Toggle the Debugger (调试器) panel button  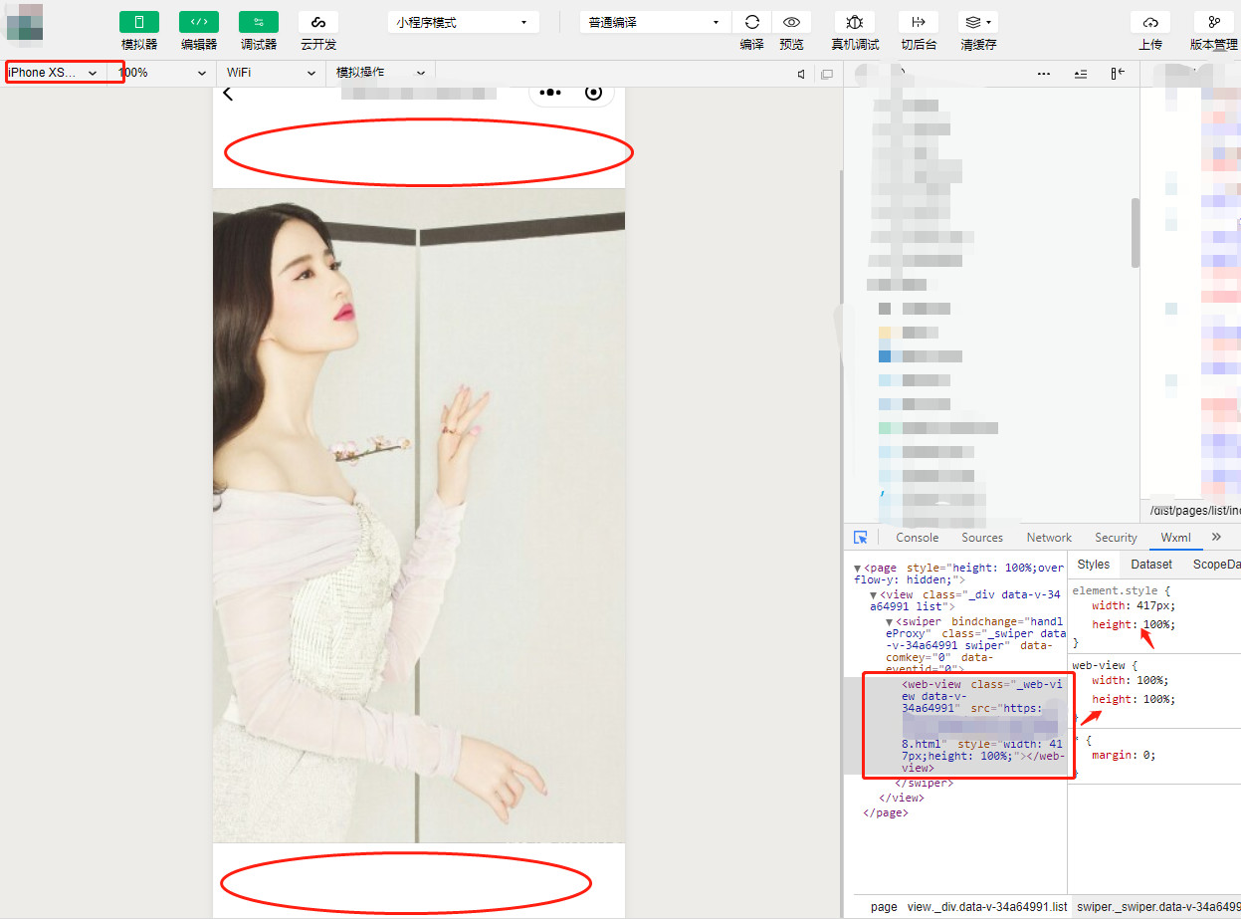(x=259, y=22)
